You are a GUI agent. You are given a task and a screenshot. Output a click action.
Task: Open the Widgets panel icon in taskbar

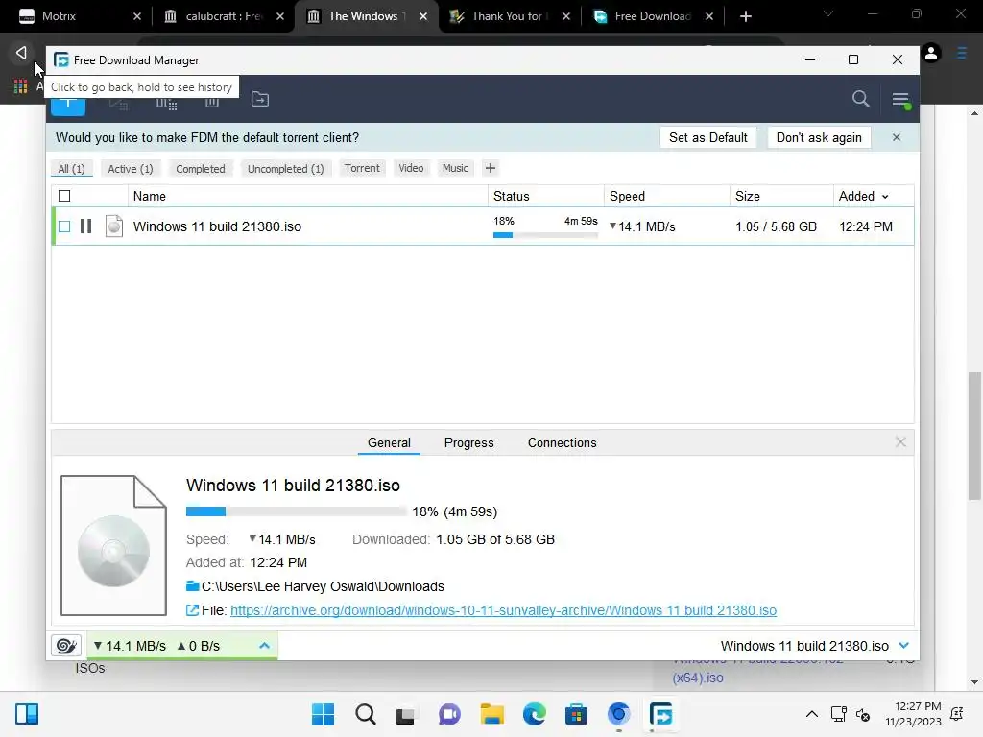click(x=27, y=714)
